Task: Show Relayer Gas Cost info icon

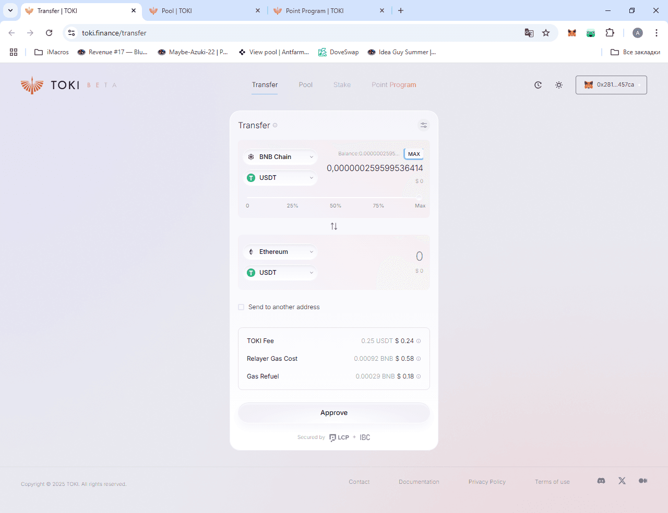Action: tap(419, 359)
